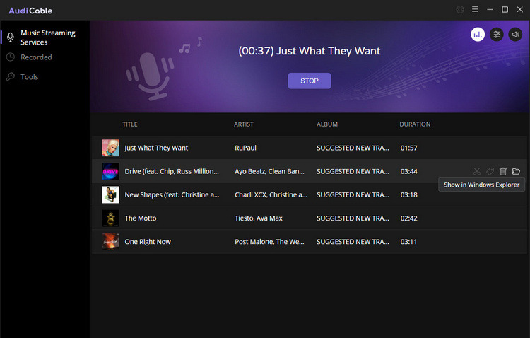Click the ALBUM column header

[327, 124]
